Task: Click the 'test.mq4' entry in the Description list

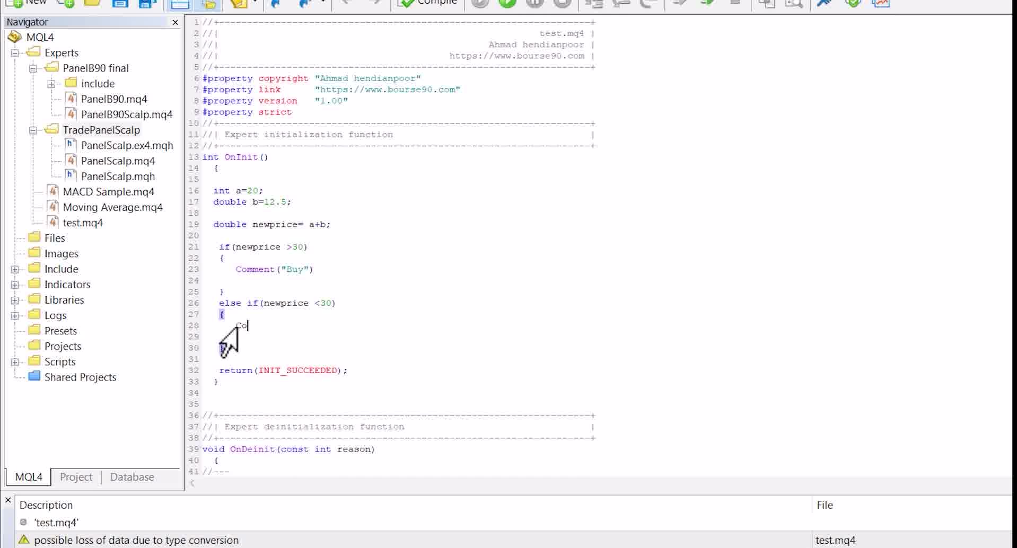Action: pos(56,523)
